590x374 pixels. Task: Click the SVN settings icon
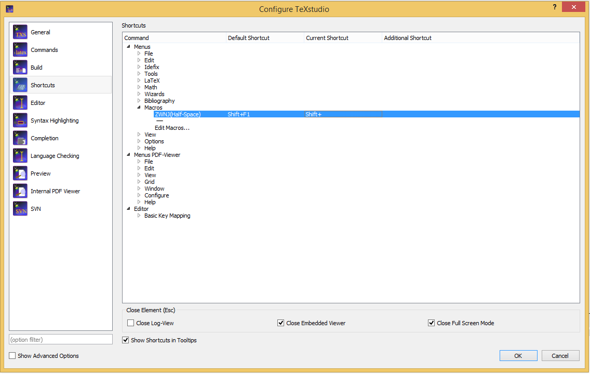[x=20, y=209]
